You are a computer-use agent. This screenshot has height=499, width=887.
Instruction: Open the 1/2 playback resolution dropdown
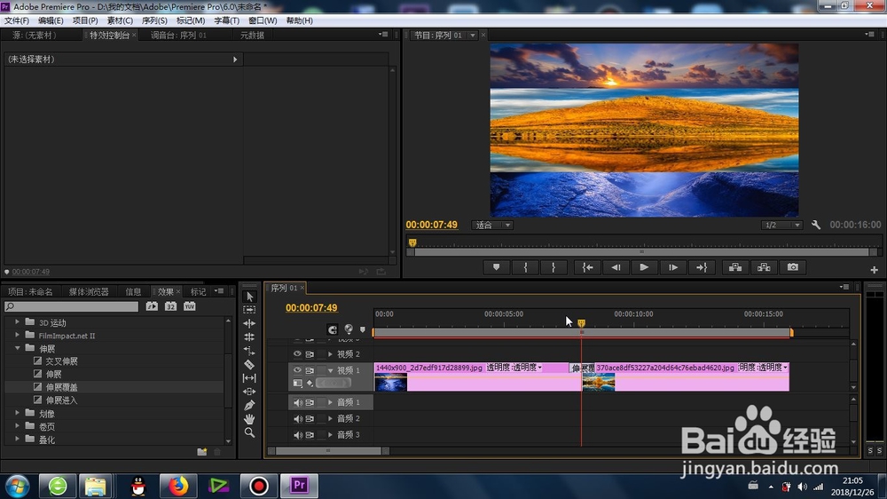coord(781,225)
